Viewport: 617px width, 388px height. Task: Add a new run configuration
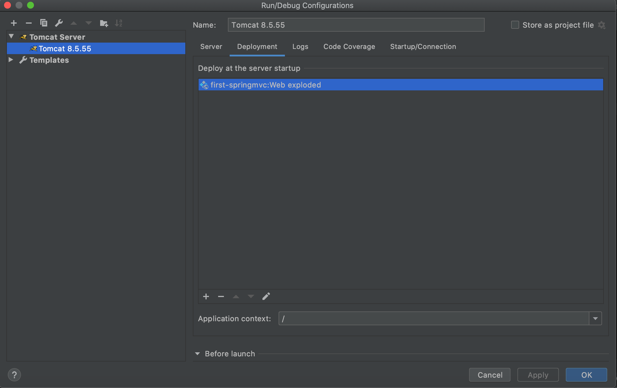[14, 23]
